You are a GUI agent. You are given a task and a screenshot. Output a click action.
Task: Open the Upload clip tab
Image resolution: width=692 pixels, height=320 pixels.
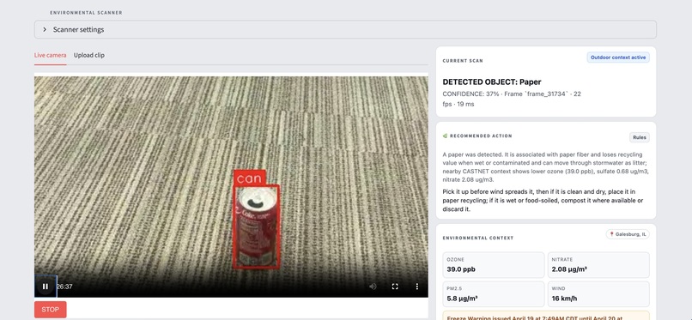click(89, 55)
